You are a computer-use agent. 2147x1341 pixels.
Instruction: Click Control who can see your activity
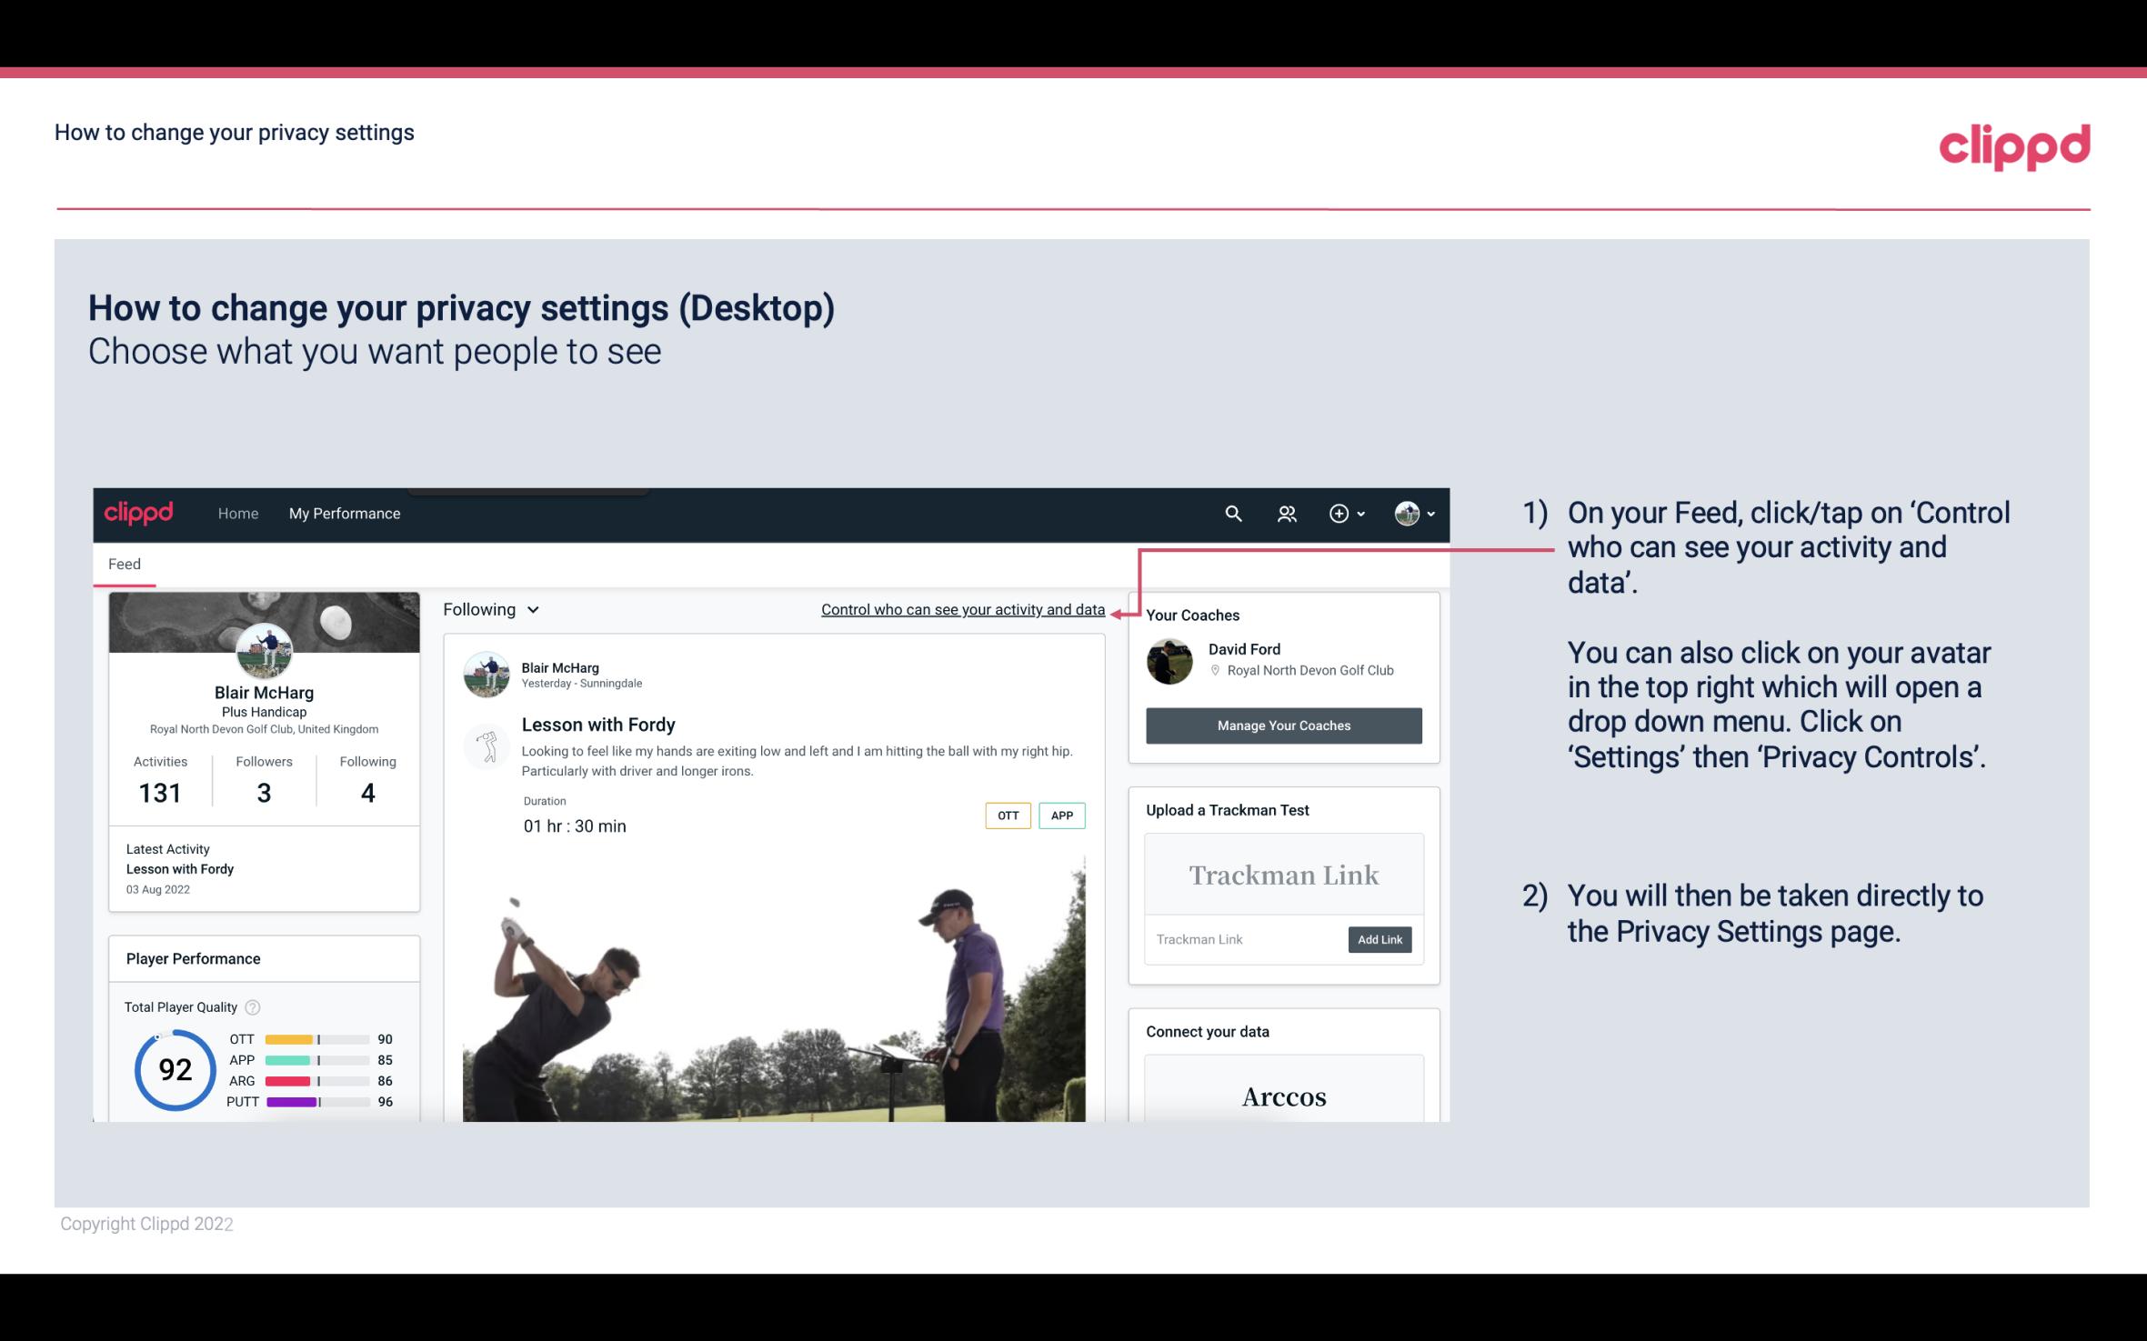pyautogui.click(x=962, y=609)
